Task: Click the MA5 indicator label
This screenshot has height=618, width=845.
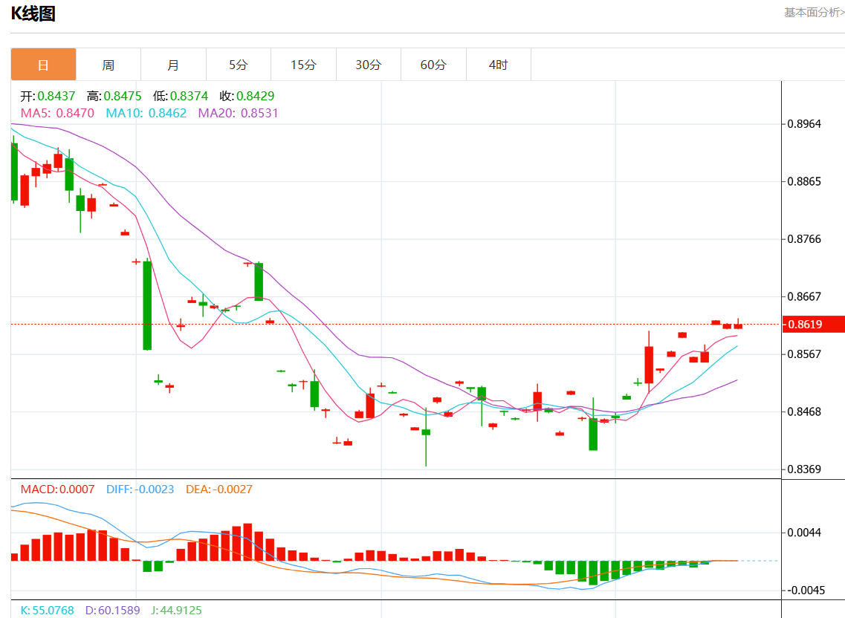Action: (57, 113)
